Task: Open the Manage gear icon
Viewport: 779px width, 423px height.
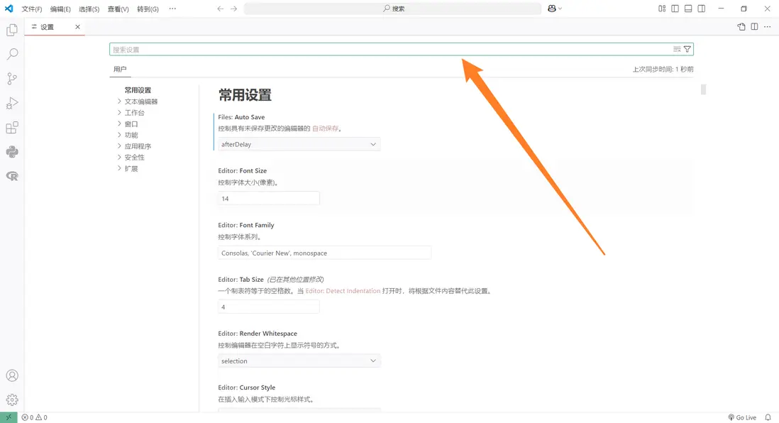Action: (12, 400)
